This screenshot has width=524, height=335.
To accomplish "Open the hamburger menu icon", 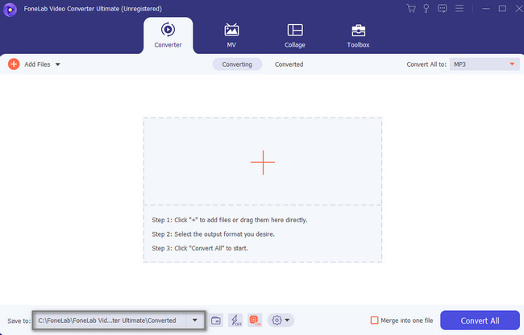I will pyautogui.click(x=460, y=8).
